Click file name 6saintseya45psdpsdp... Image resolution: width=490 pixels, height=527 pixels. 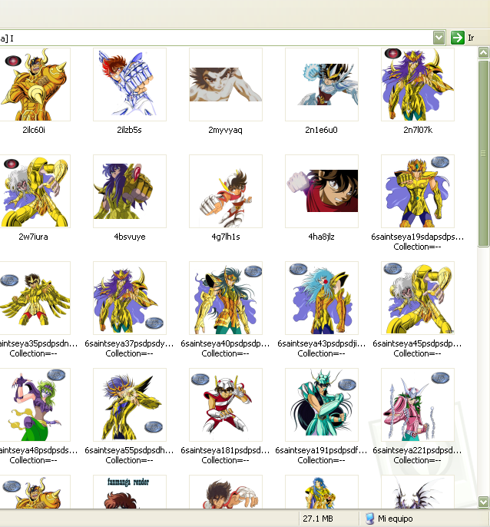(x=417, y=344)
